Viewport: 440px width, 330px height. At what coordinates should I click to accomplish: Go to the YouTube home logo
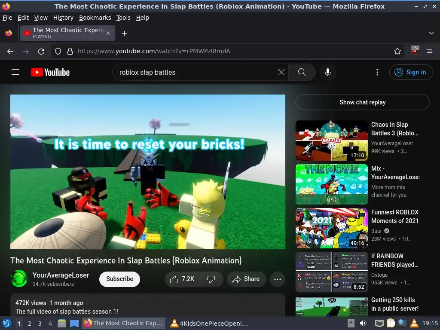click(50, 72)
